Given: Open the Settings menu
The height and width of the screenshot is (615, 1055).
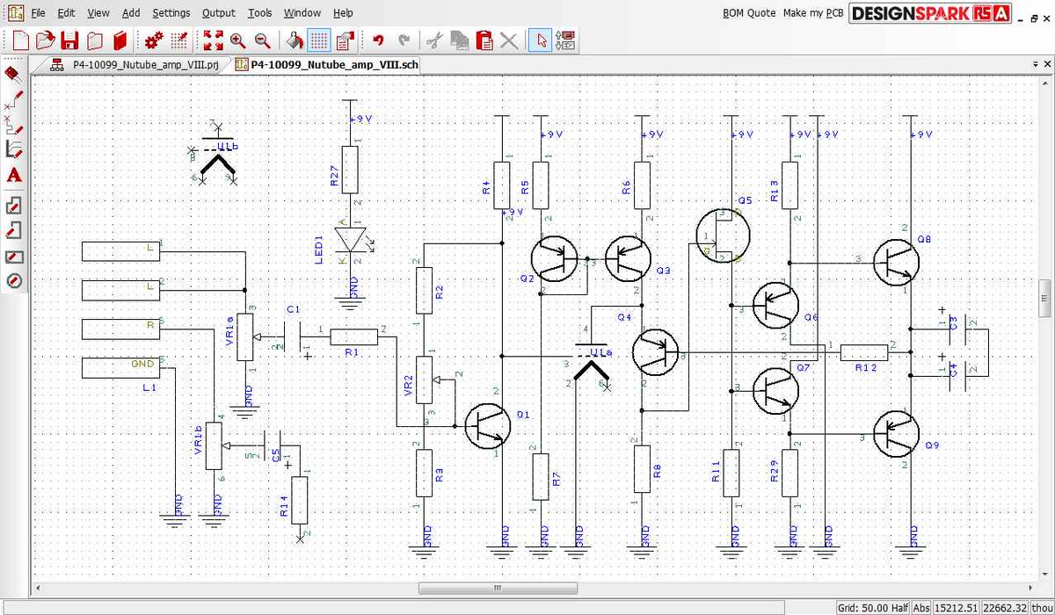Looking at the screenshot, I should coord(171,12).
